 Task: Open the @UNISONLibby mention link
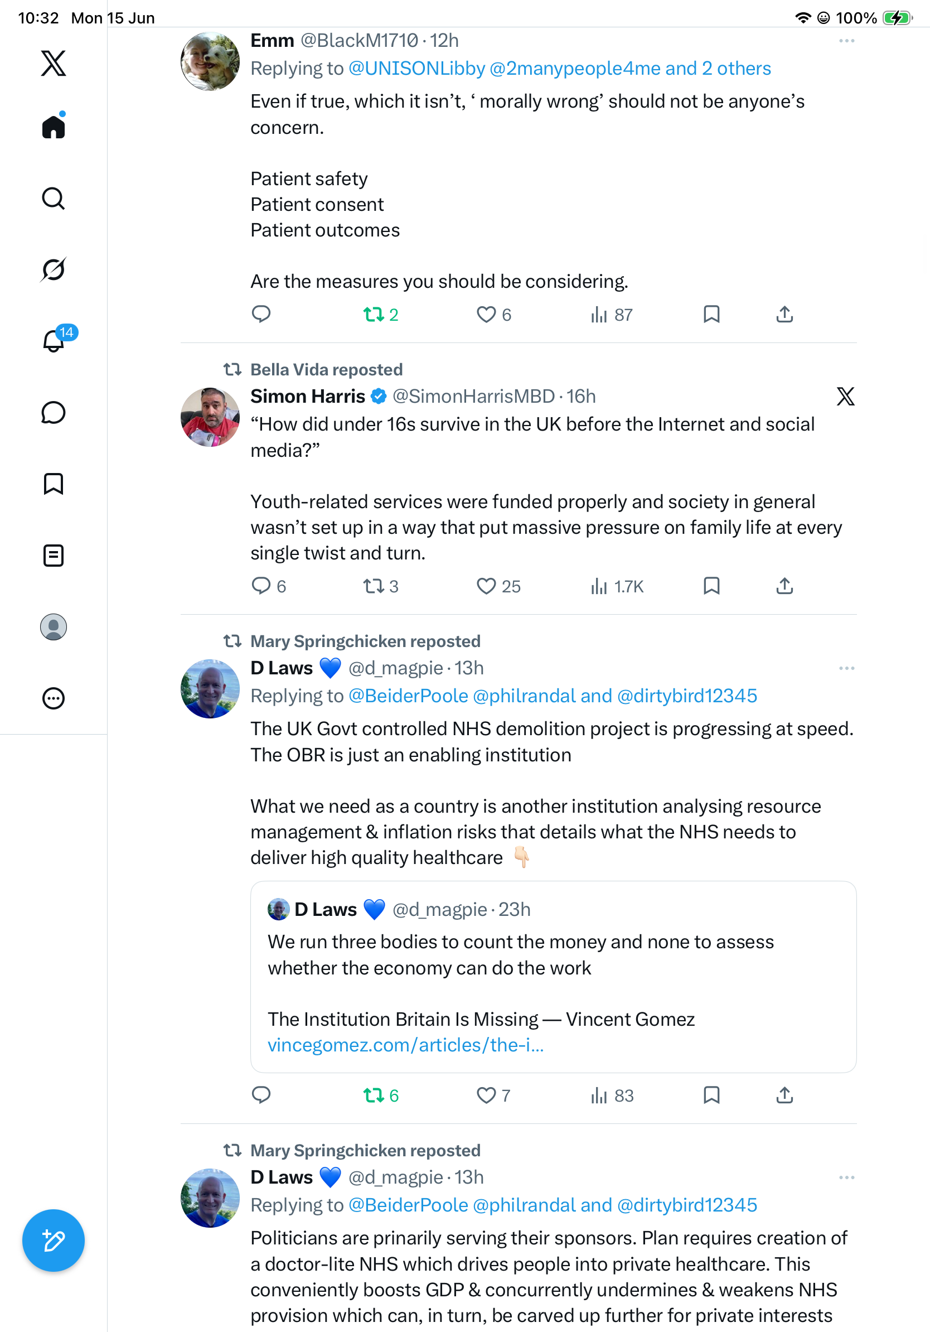point(416,69)
